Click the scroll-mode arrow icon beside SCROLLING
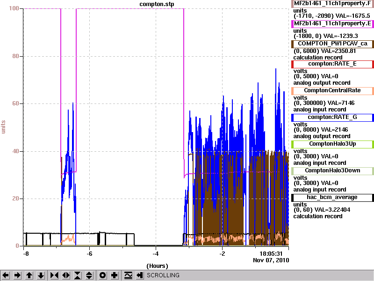Viewport: 374px width, 281px height. (x=140, y=275)
